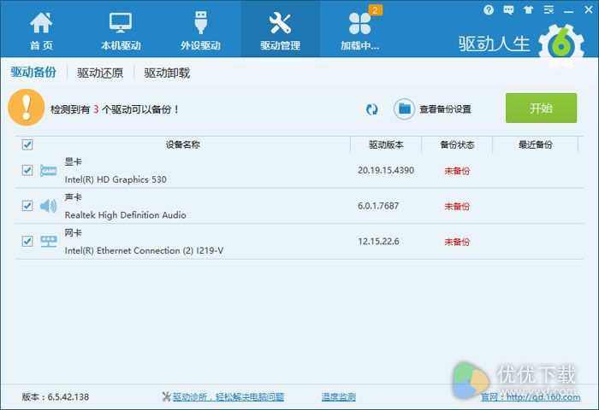Click 未备份 status for the 网卡 row
The height and width of the screenshot is (410, 599).
(457, 242)
